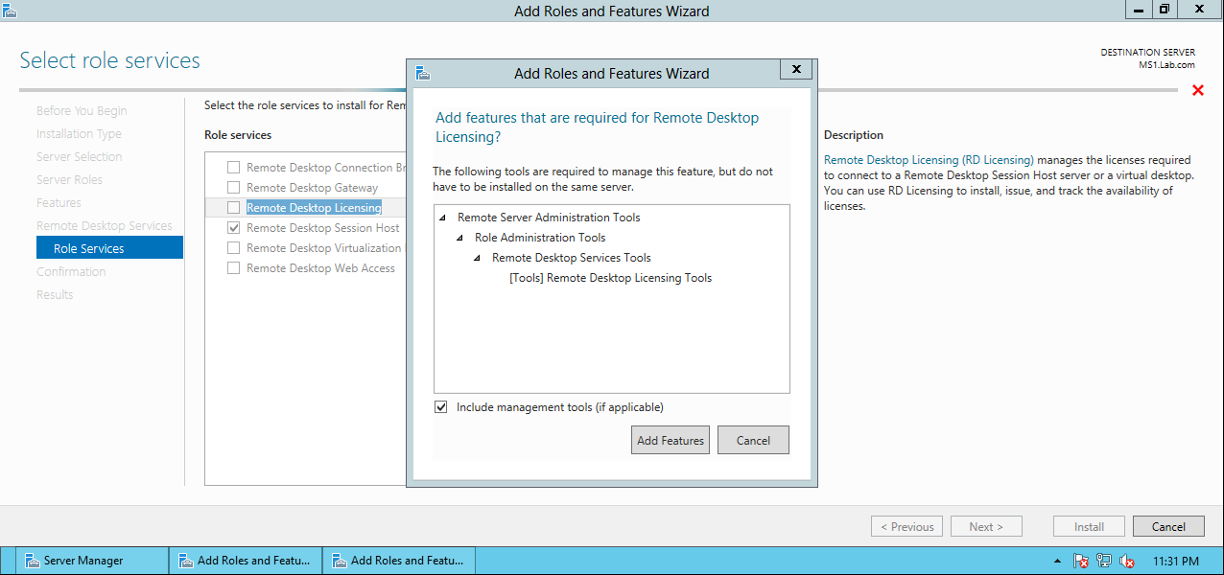Click the Previous button
The image size is (1224, 575).
(906, 526)
